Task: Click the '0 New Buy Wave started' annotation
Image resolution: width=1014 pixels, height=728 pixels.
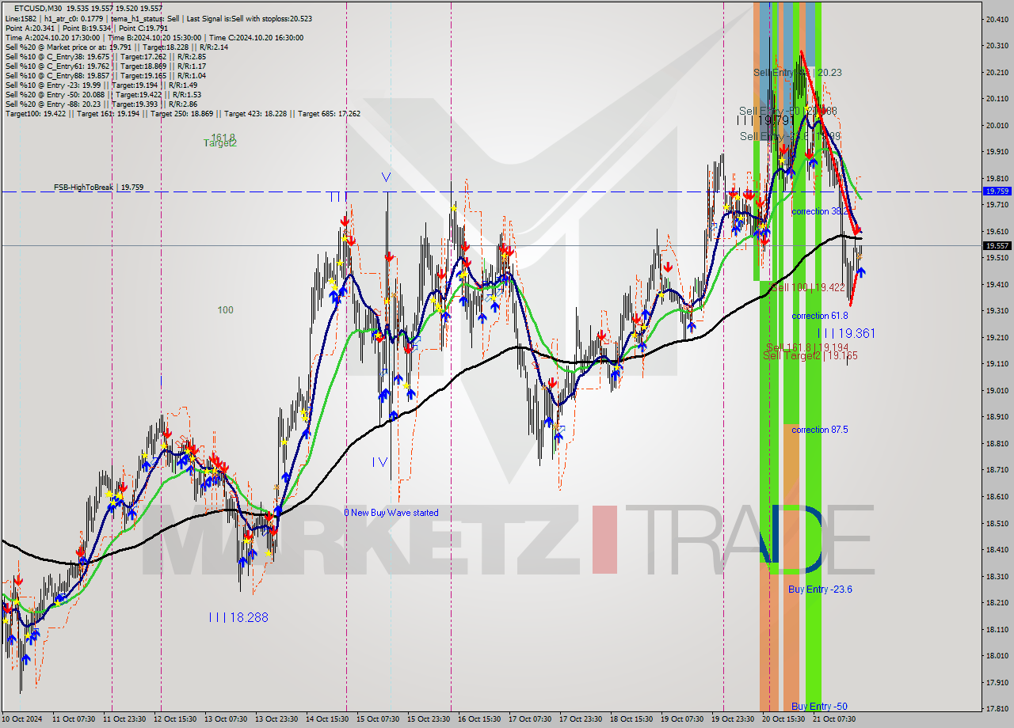Action: (391, 513)
